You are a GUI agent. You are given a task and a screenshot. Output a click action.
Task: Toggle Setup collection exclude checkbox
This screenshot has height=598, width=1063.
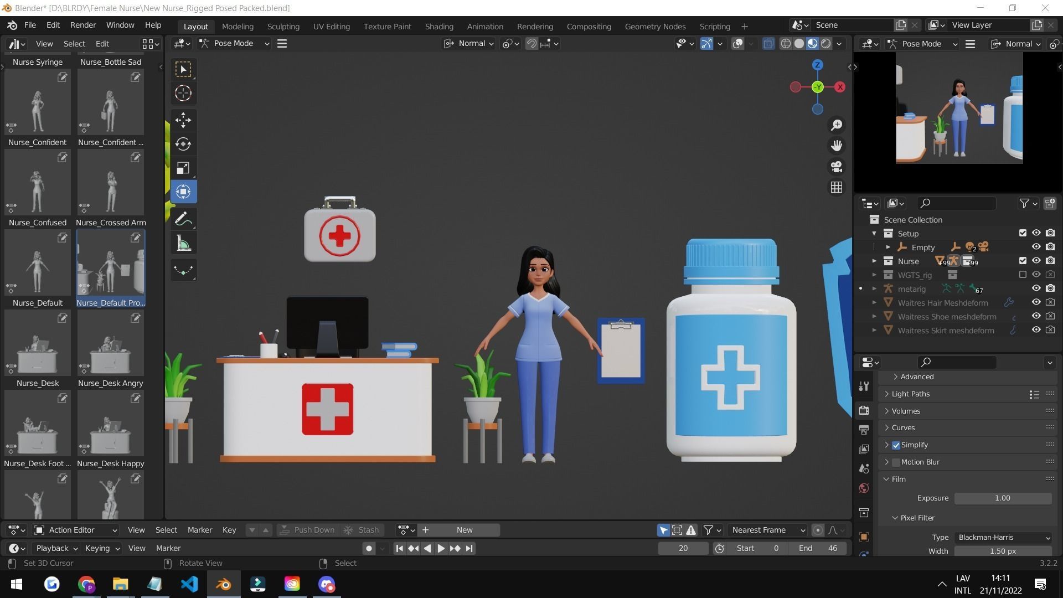click(x=1023, y=233)
